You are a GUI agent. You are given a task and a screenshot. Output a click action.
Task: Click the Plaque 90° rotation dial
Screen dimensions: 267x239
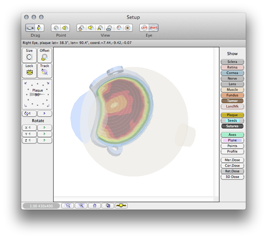pos(37,94)
